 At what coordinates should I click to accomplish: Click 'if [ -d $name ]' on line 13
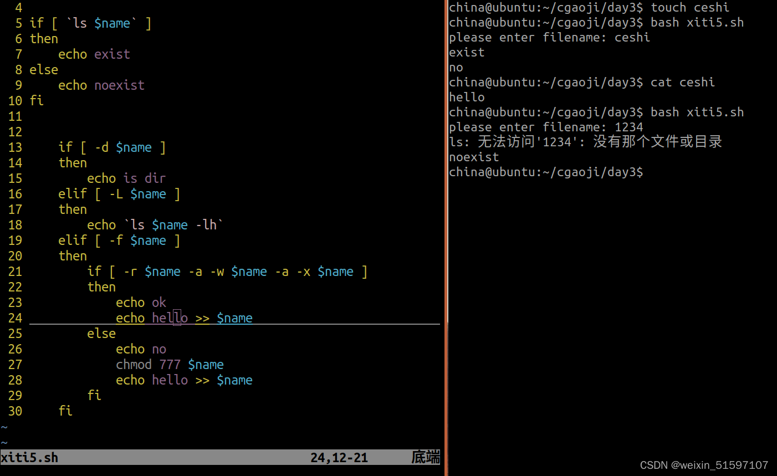[113, 147]
